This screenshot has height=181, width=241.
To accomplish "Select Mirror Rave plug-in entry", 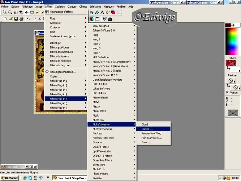I will pos(112,111).
